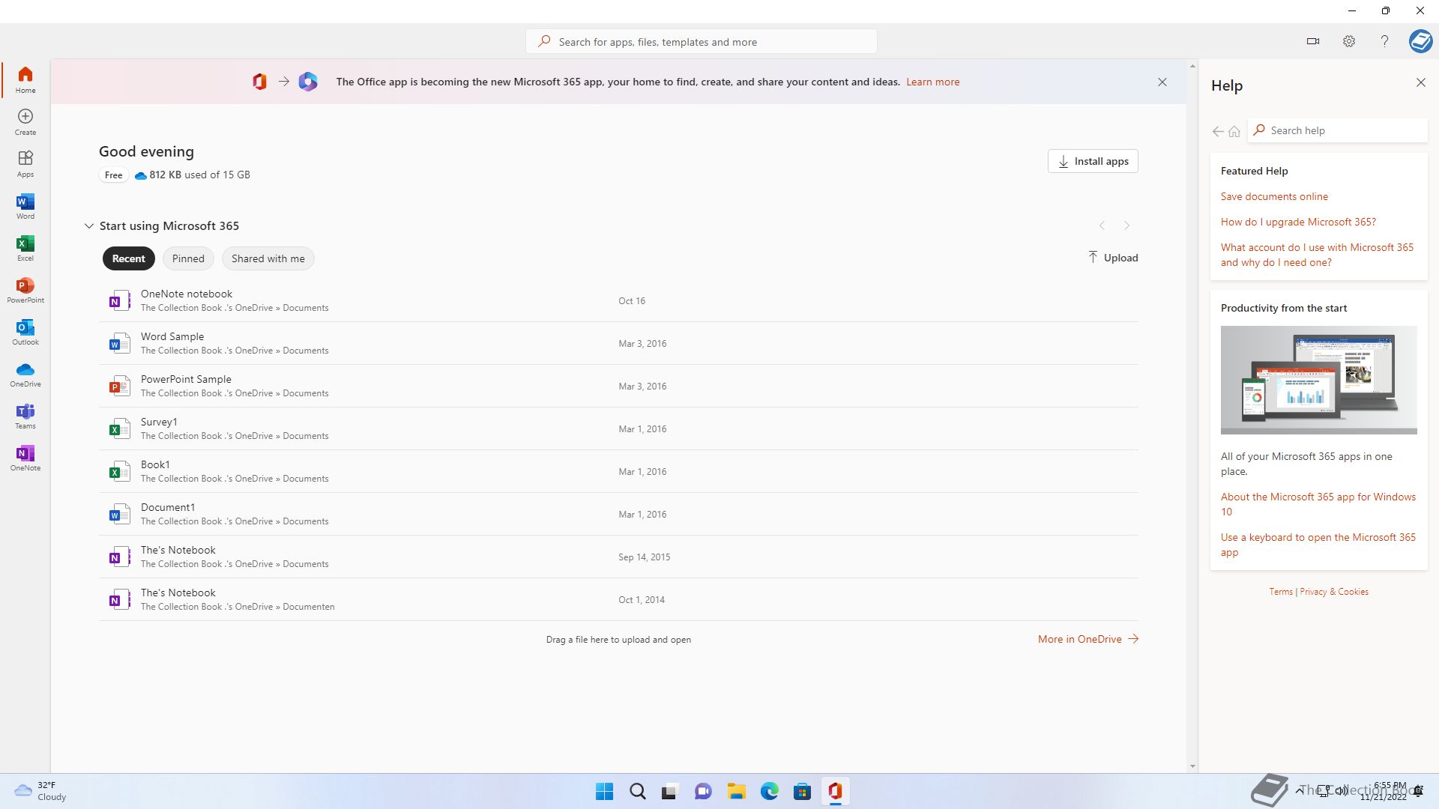This screenshot has height=809, width=1439.
Task: Click More in OneDrive link
Action: click(x=1088, y=639)
